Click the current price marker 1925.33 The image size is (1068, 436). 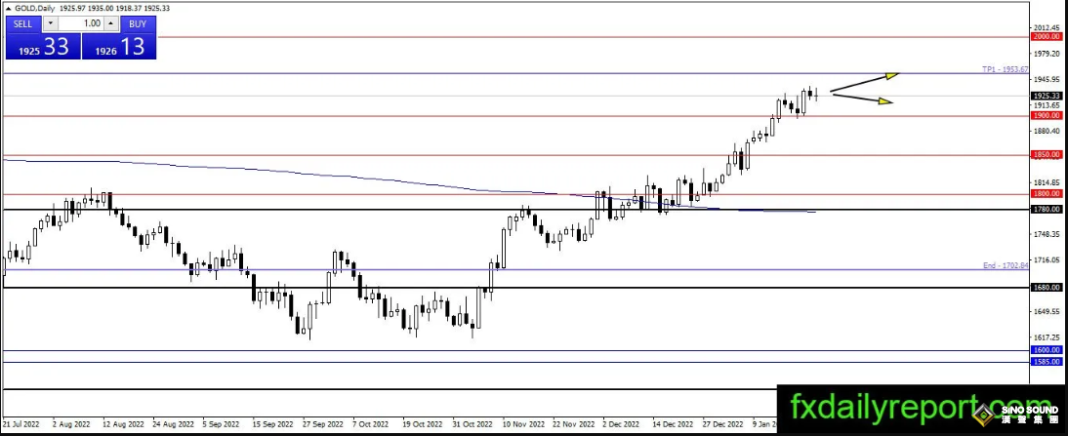[x=1046, y=96]
